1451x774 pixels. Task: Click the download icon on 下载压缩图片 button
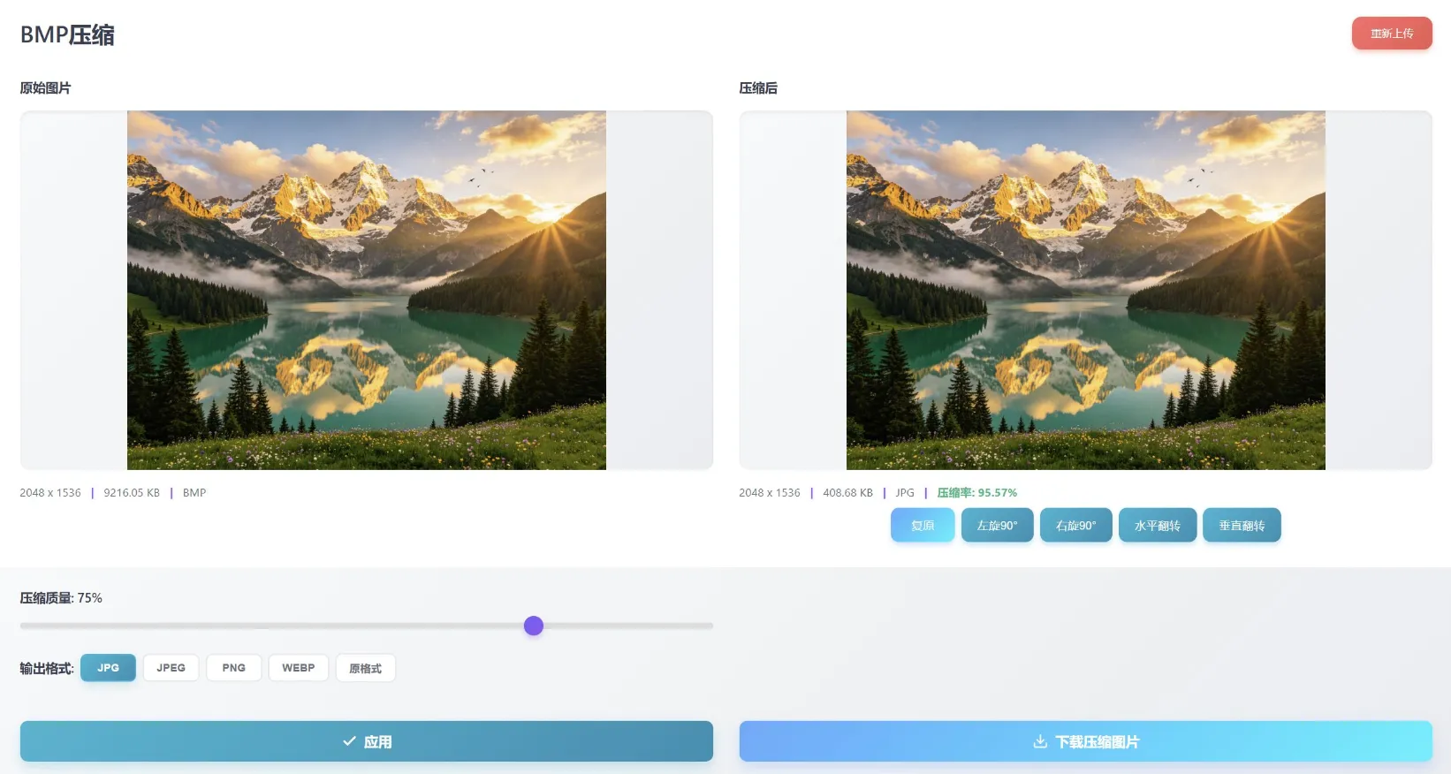coord(1040,741)
